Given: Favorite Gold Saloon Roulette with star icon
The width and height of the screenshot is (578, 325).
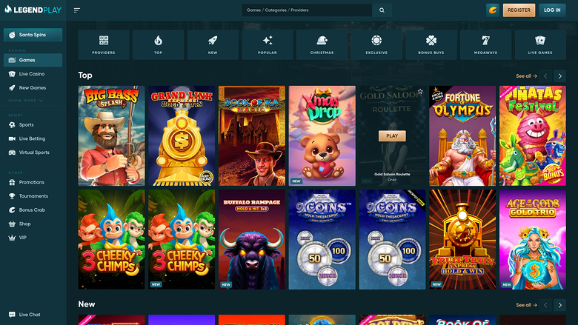Looking at the screenshot, I should click(x=420, y=91).
